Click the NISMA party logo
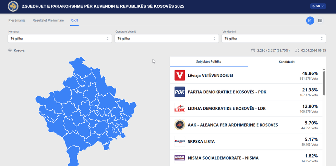 [x=180, y=158]
